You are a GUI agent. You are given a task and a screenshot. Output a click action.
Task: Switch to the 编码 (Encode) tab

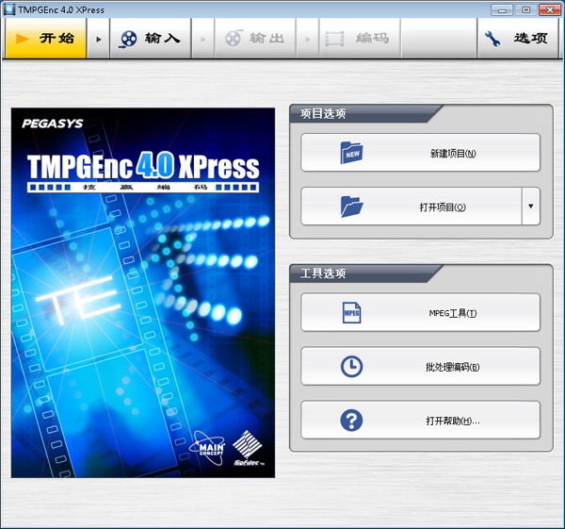pyautogui.click(x=360, y=39)
